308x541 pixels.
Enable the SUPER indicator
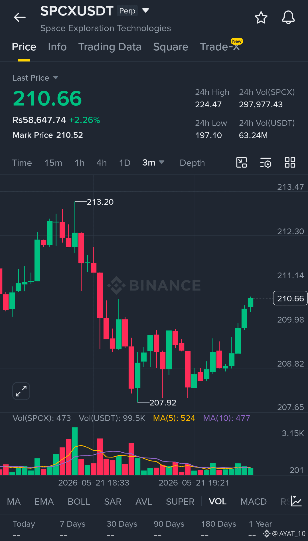coord(180,502)
